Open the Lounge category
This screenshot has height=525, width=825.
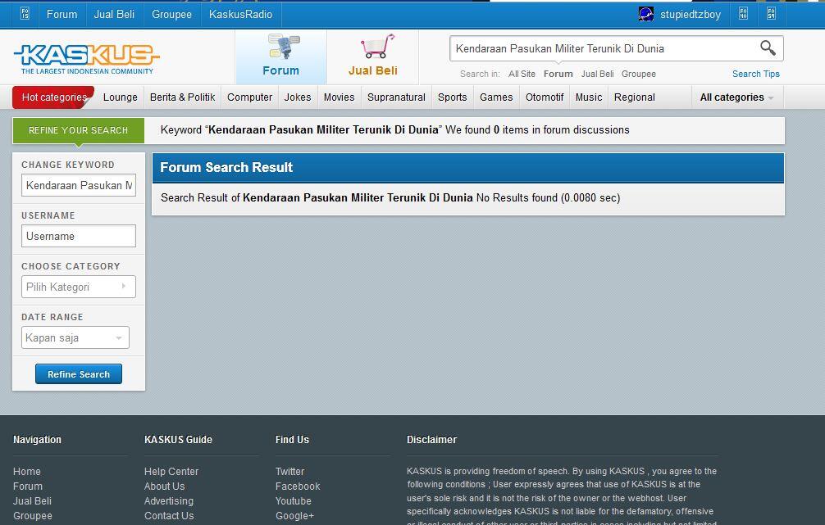click(x=120, y=97)
